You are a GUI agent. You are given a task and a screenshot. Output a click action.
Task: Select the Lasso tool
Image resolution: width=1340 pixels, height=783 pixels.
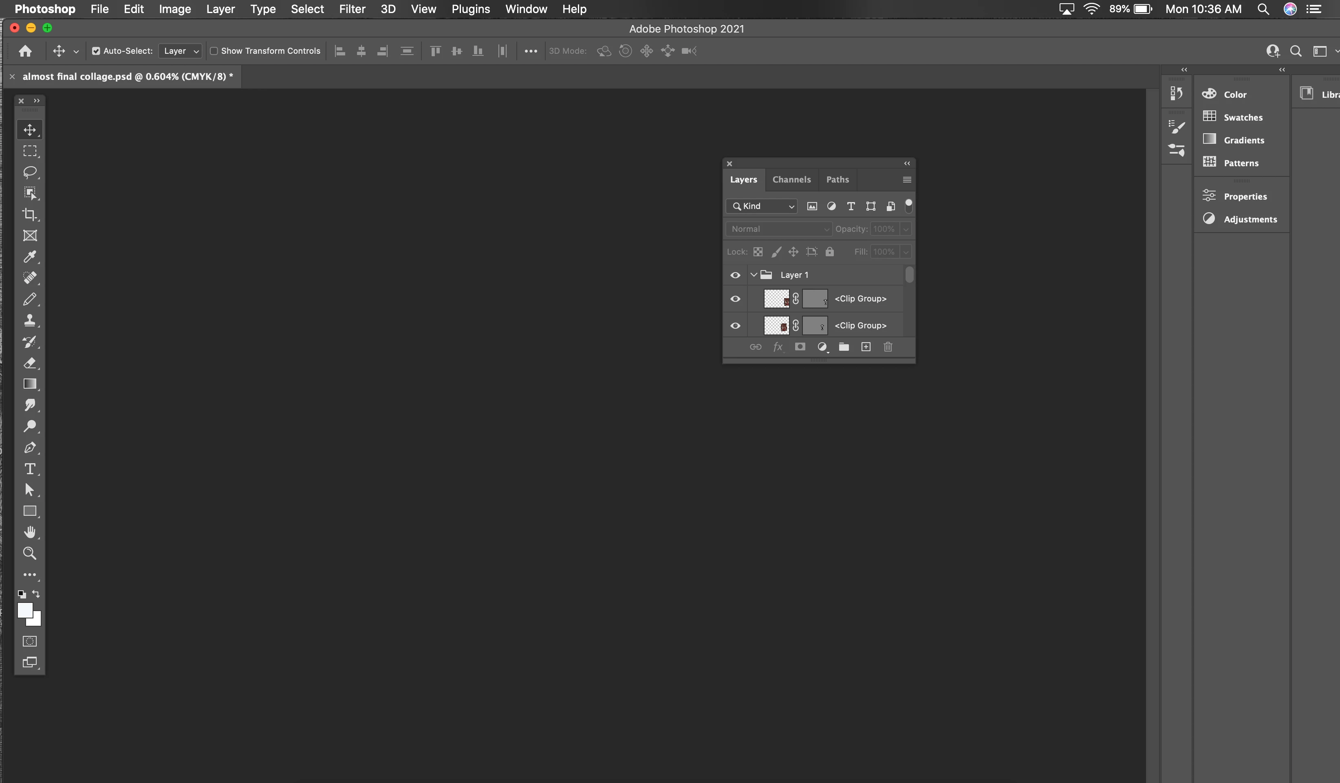tap(30, 172)
